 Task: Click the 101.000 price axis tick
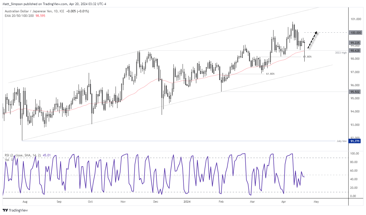[x=355, y=19]
